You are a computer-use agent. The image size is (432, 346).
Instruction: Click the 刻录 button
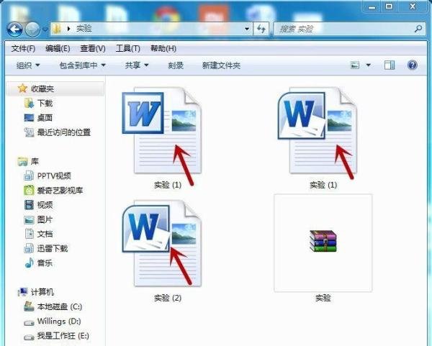click(x=176, y=65)
